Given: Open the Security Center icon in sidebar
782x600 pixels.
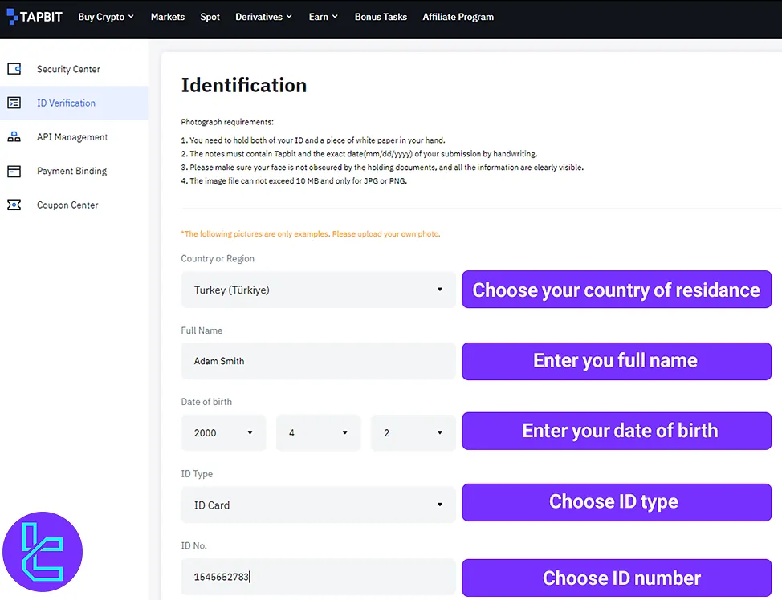Looking at the screenshot, I should 14,69.
